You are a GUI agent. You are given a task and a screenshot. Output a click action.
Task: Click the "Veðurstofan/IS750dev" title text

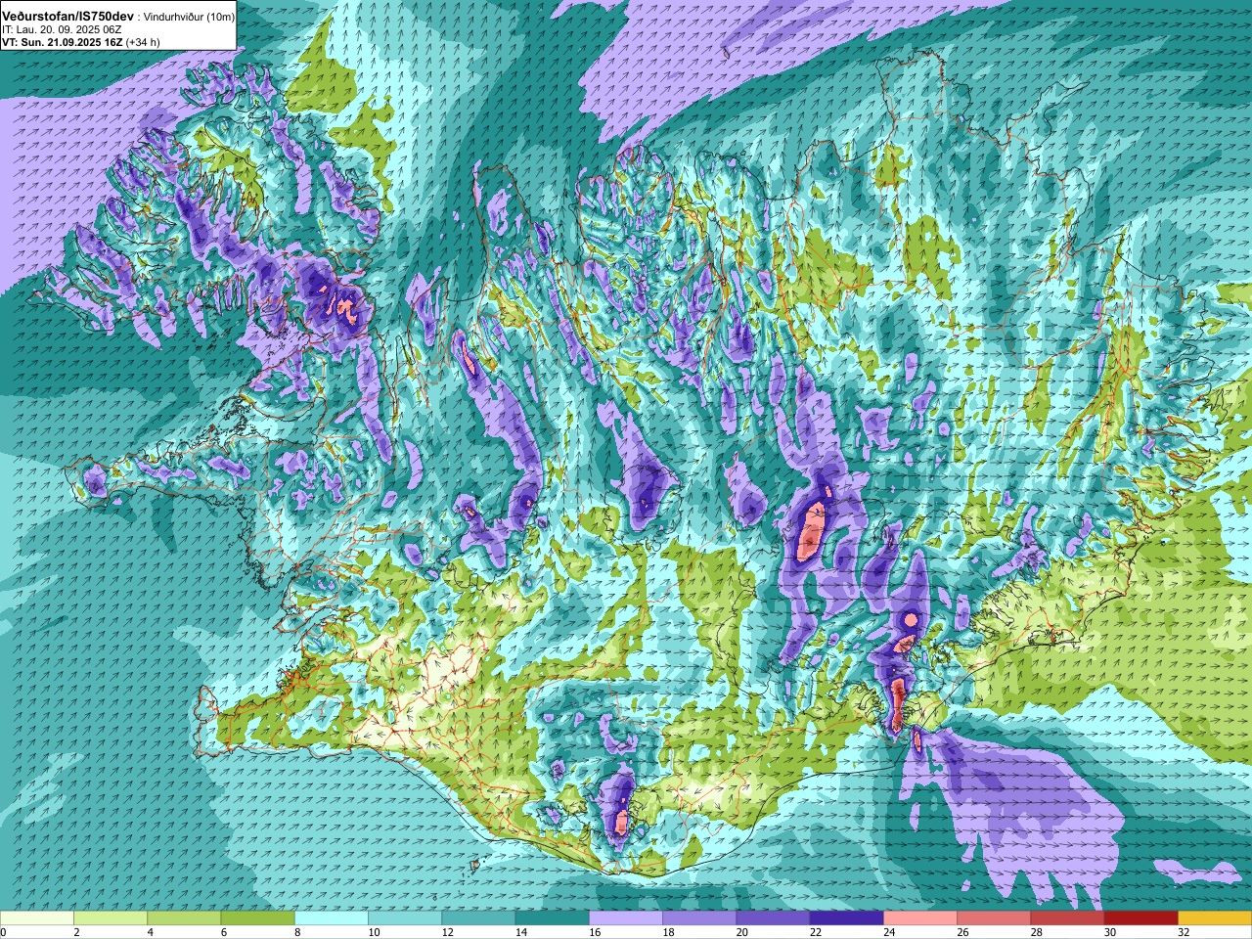67,17
